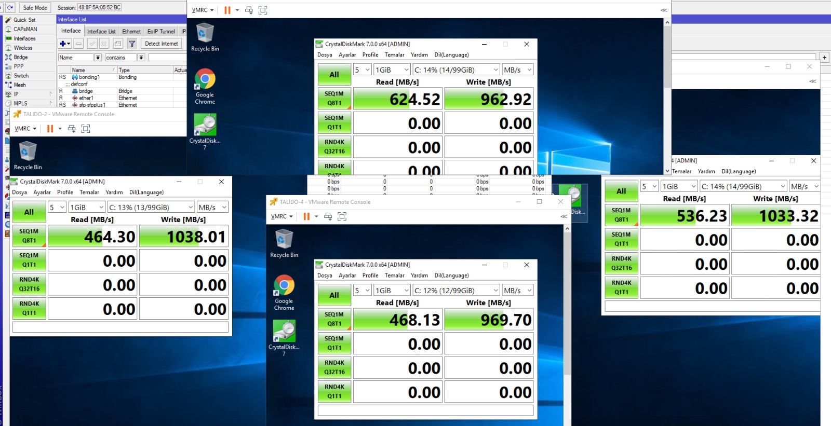831x426 pixels.
Task: Run SEQ1M Q8T1 test in C: 12% window
Action: point(334,319)
